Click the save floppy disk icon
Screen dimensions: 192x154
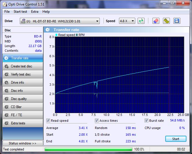click(x=176, y=21)
